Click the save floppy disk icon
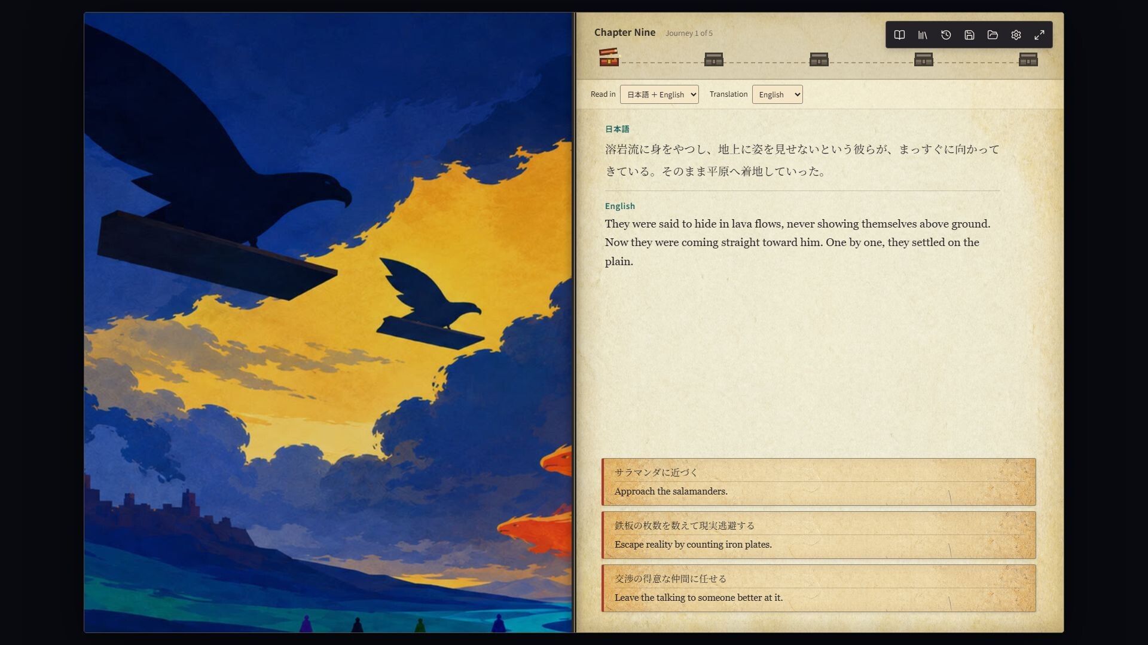 (x=969, y=35)
